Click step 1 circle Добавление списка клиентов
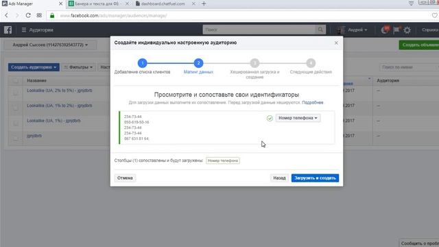 pyautogui.click(x=142, y=63)
